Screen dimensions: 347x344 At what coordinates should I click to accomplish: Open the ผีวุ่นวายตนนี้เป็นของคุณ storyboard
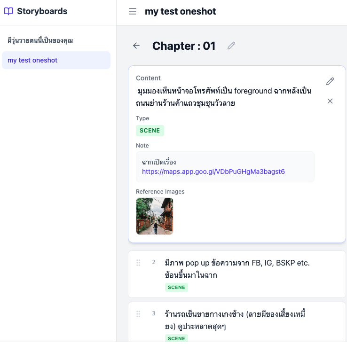point(40,40)
